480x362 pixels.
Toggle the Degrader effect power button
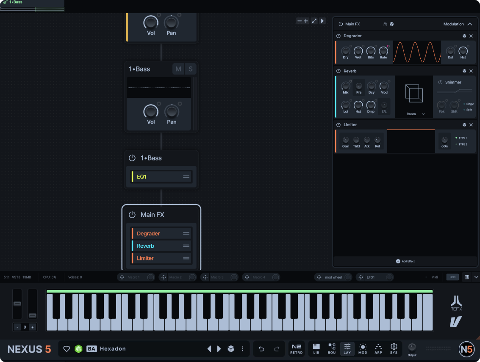click(x=338, y=36)
